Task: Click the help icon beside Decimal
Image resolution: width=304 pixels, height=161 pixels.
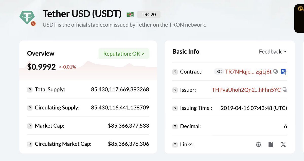Action: (x=175, y=126)
